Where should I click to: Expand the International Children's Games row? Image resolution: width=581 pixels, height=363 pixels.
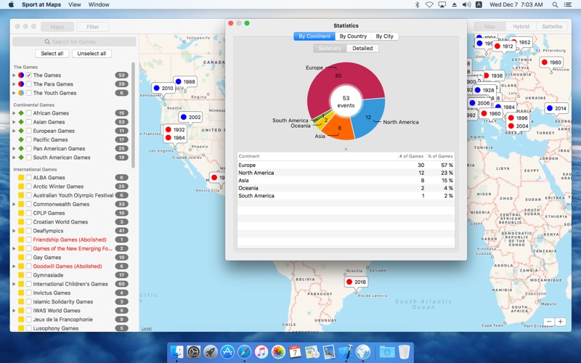(14, 284)
